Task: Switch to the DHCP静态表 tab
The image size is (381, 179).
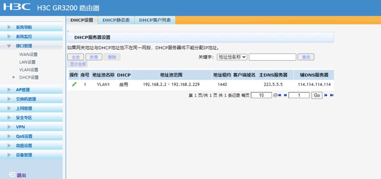Action: (116, 20)
